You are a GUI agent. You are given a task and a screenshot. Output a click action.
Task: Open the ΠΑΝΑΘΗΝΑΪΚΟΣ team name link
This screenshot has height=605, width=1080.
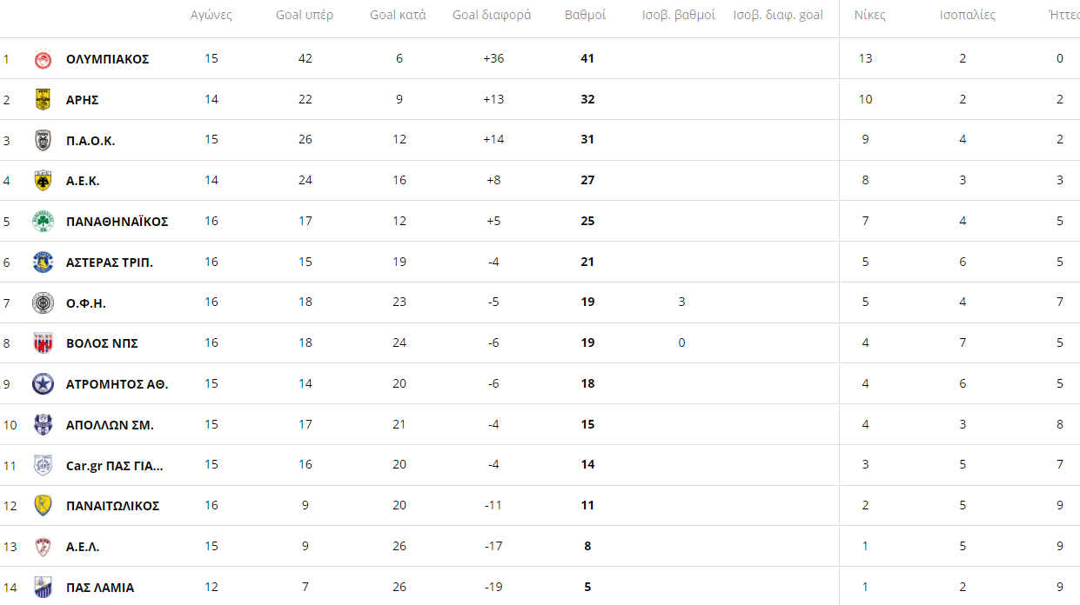click(x=117, y=222)
